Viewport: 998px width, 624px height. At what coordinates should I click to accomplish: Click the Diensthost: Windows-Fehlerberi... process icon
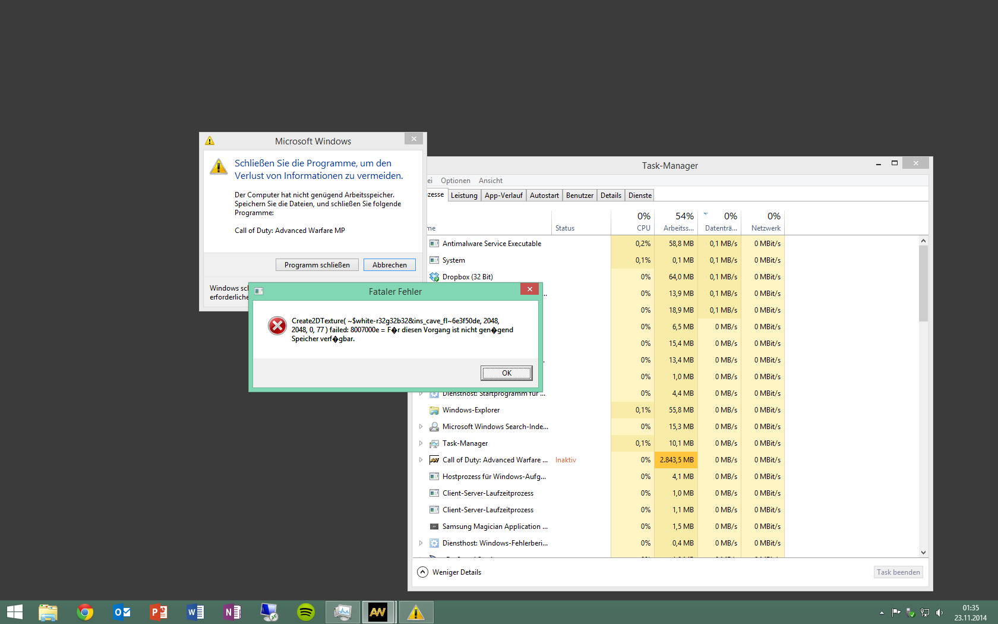[434, 543]
